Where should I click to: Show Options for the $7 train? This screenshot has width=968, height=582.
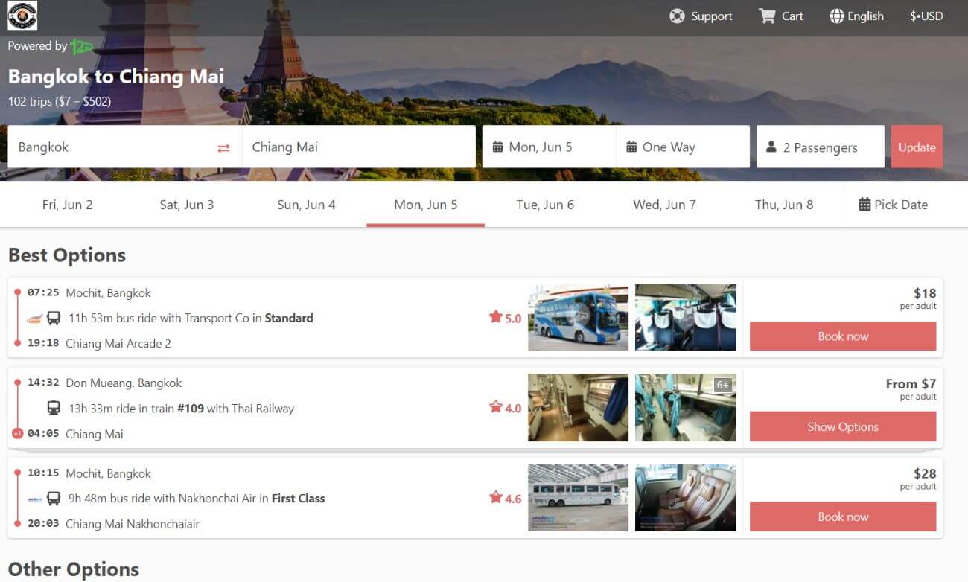(843, 426)
